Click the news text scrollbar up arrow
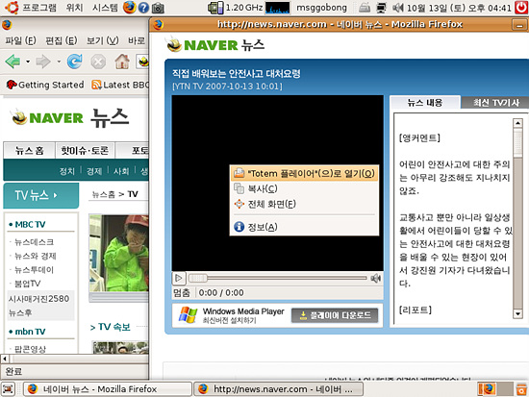The image size is (529, 397). point(517,123)
